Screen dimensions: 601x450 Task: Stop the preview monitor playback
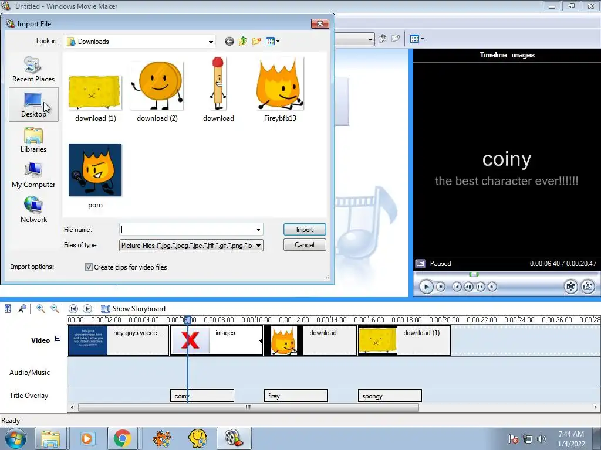tap(441, 287)
